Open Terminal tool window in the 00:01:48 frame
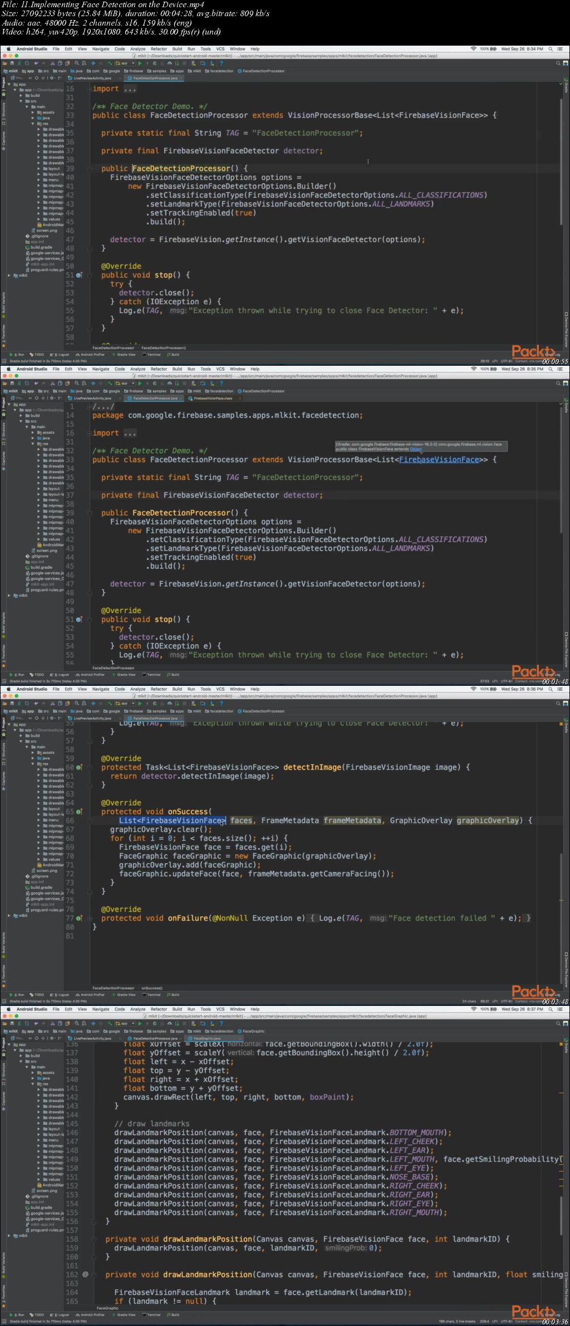This screenshot has width=570, height=1326. 151,675
